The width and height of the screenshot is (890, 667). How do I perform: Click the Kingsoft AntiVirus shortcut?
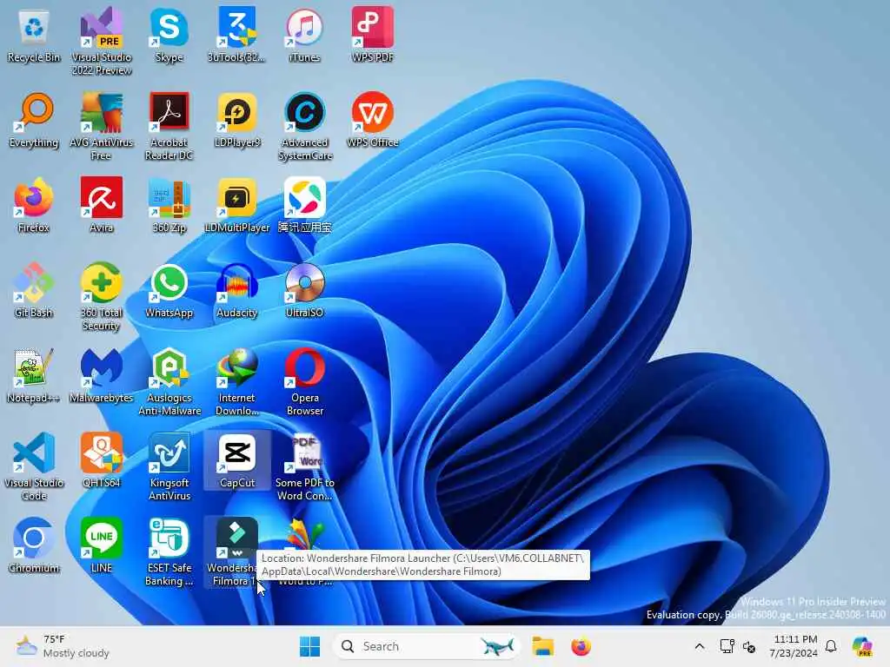pos(169,466)
